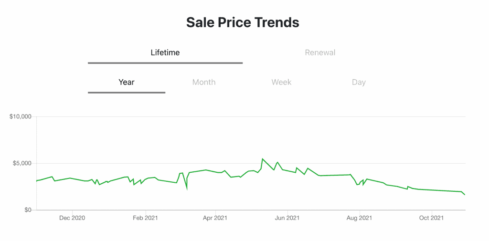
Task: Switch to the Renewal tab
Action: click(320, 52)
